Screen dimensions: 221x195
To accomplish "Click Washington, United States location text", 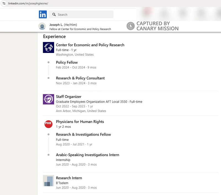I will (x=75, y=55).
